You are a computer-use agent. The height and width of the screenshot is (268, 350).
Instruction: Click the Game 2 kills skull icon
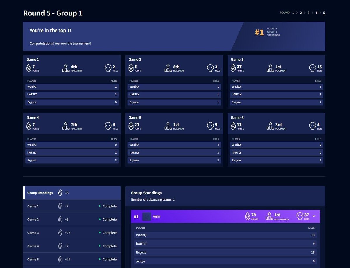pyautogui.click(x=210, y=68)
